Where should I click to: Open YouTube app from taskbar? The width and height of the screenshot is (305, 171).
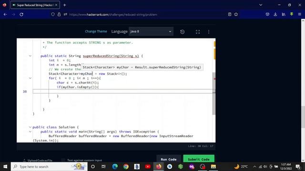(x=148, y=167)
